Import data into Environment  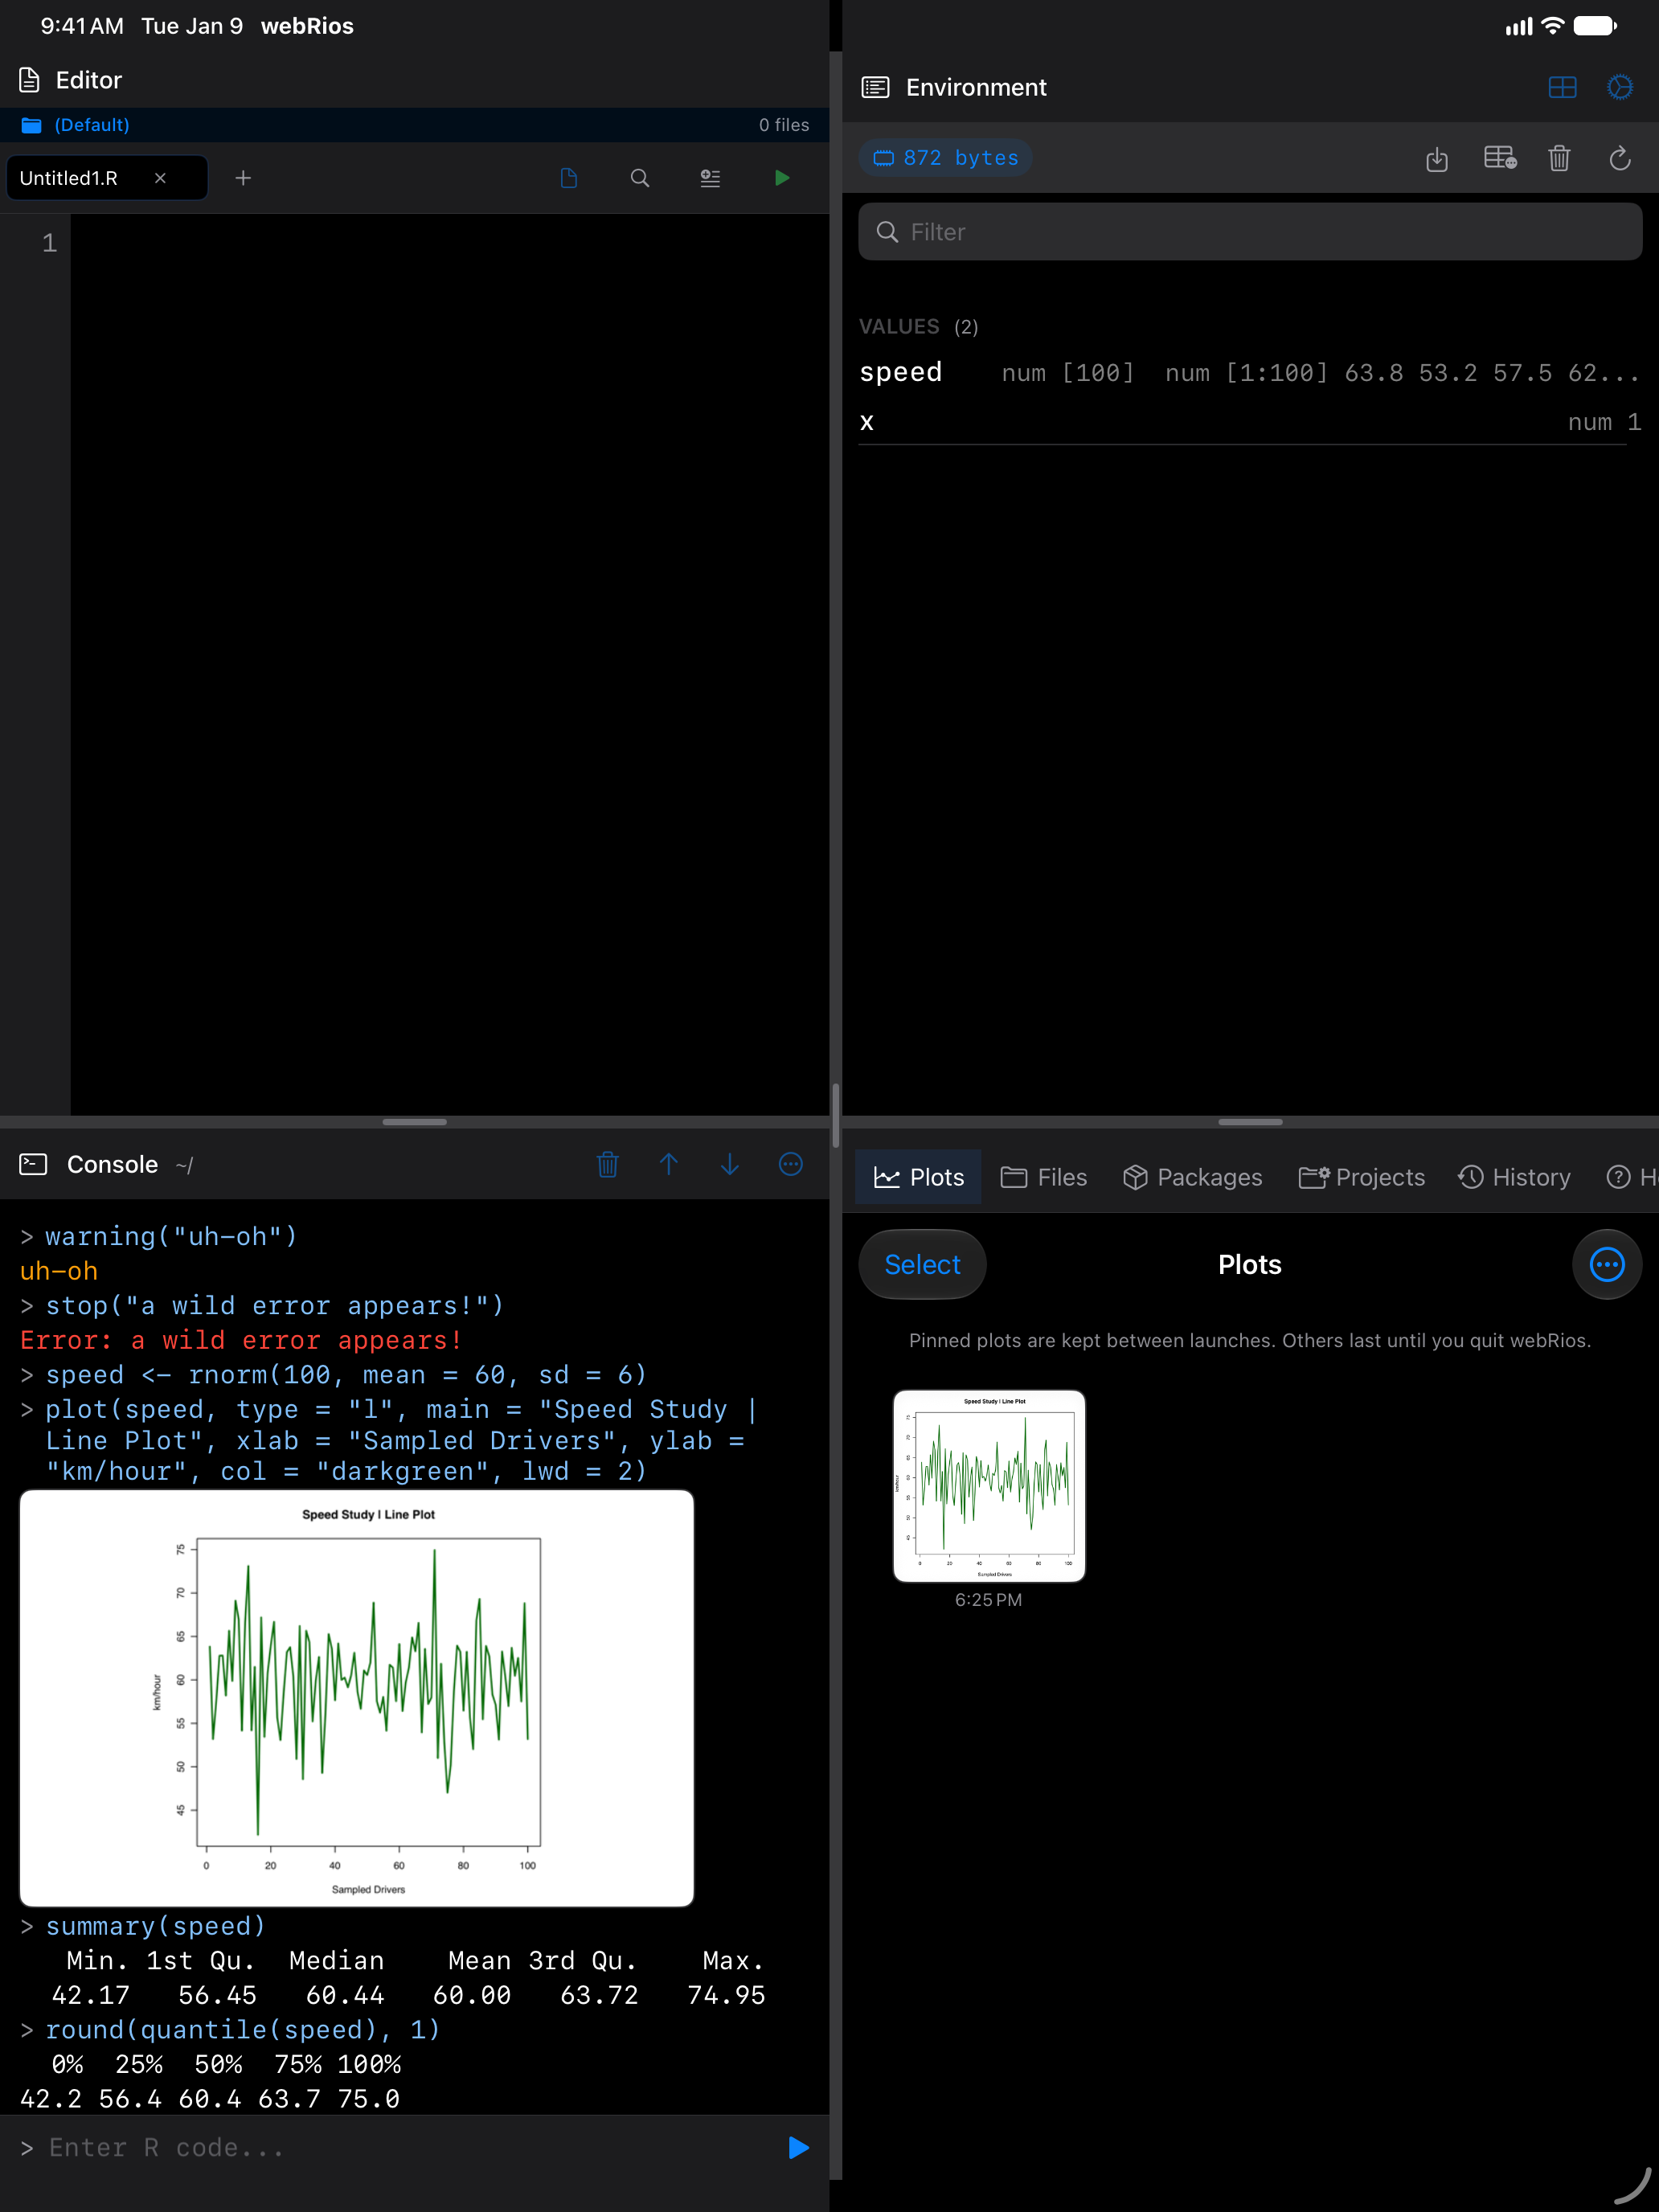click(x=1437, y=158)
